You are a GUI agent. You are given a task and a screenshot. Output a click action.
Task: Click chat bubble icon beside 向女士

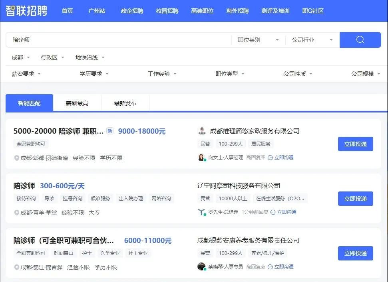click(270, 158)
